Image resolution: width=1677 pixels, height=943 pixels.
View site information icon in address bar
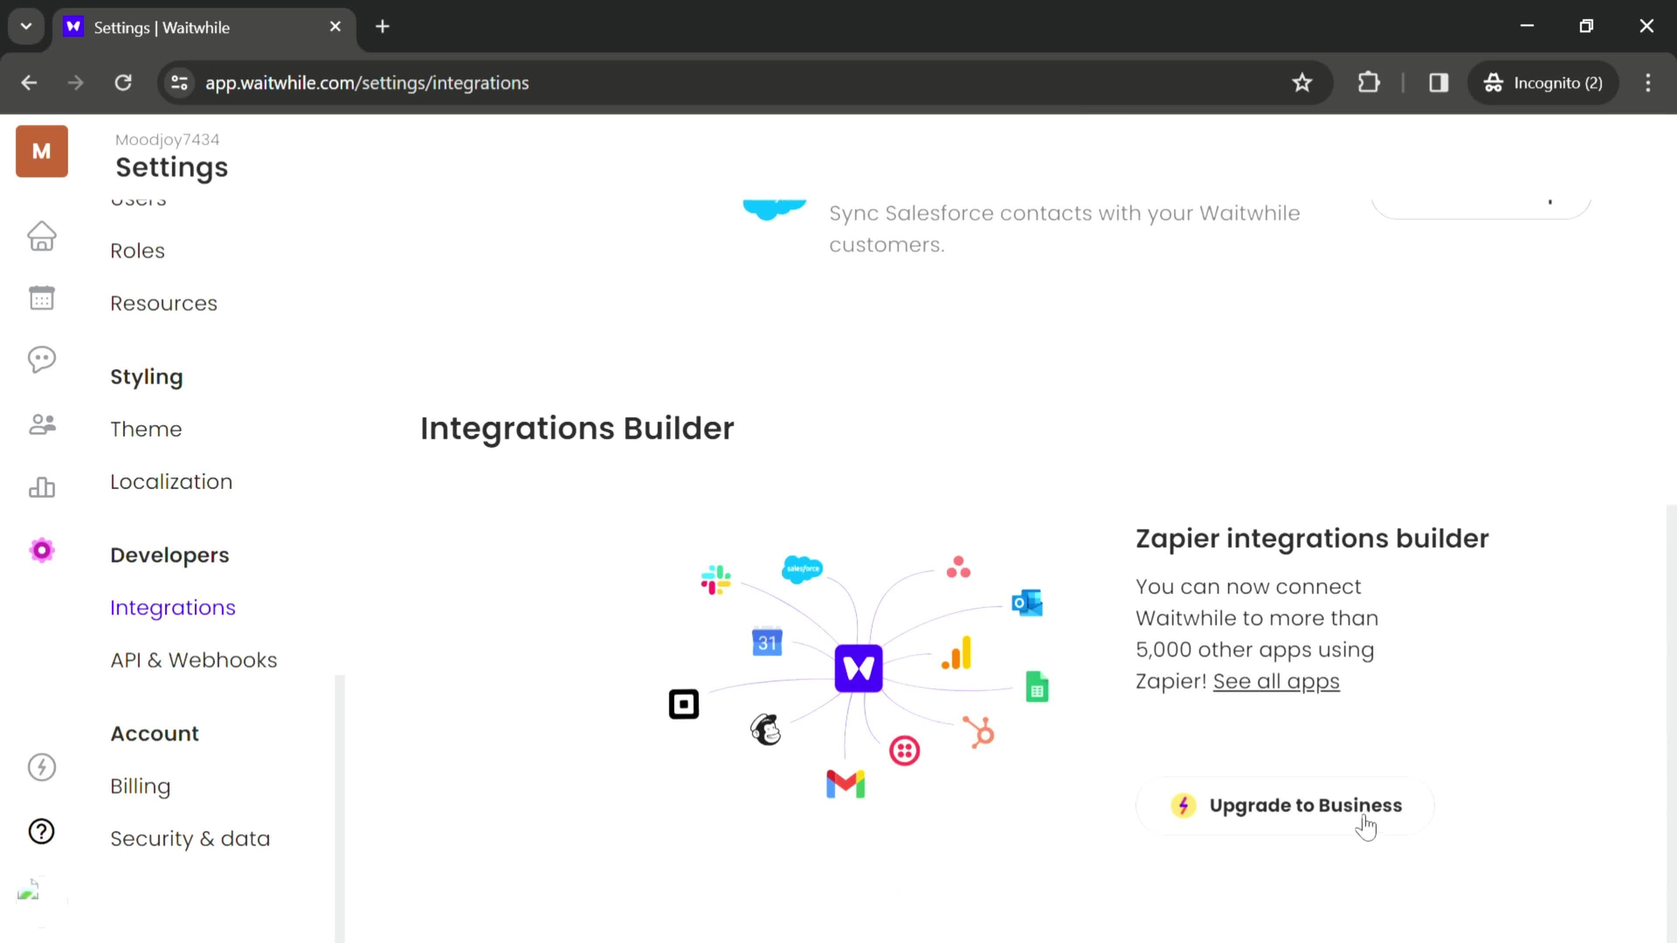179,83
